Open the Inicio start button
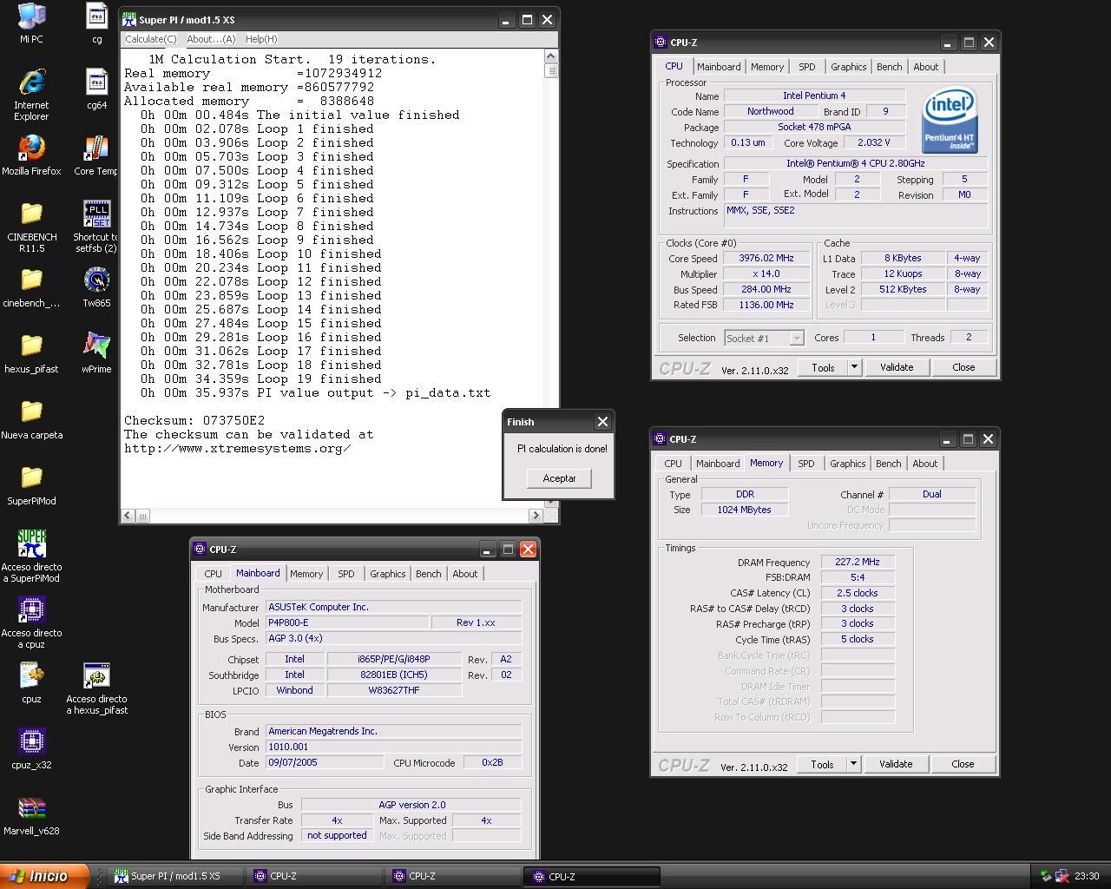1111x889 pixels. pyautogui.click(x=44, y=876)
